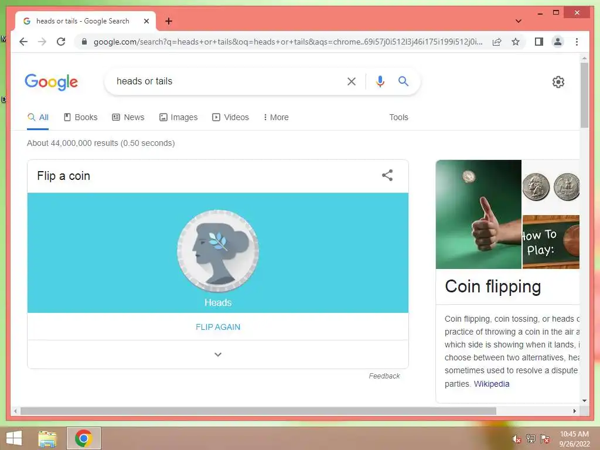This screenshot has width=600, height=450.
Task: Open Chrome profile avatar menu
Action: coord(558,42)
